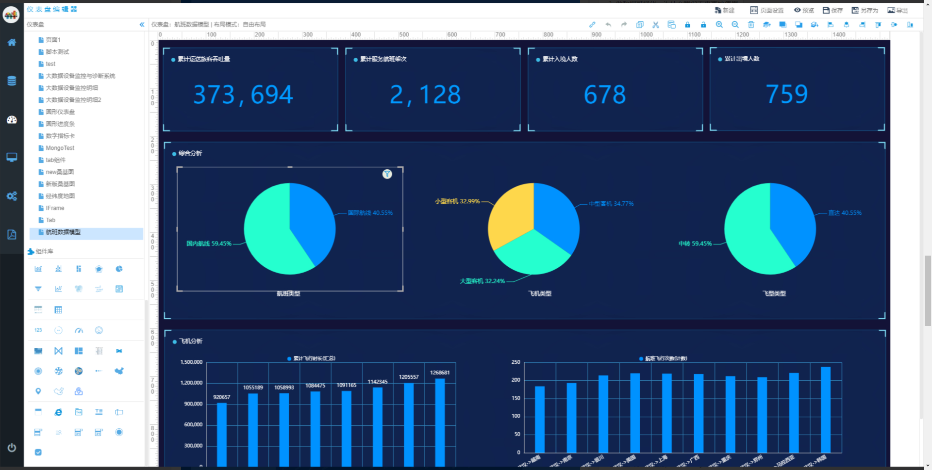Click the link tool icon in toolbar

pyautogui.click(x=592, y=25)
